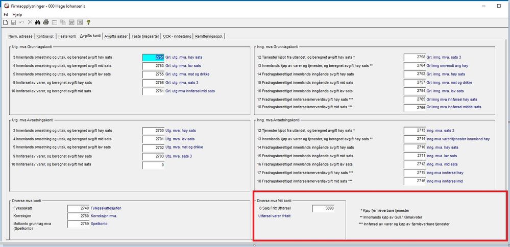The image size is (510, 247).
Task: Click the account field containing 2758
Action: [415, 57]
